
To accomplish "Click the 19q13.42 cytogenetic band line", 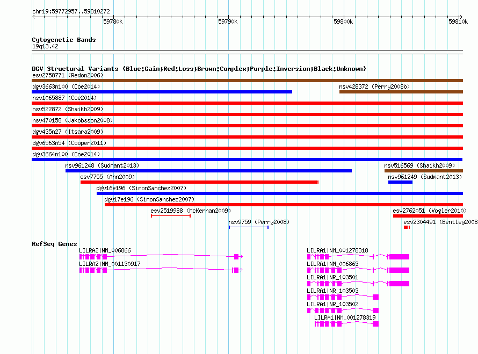I will coord(247,52).
